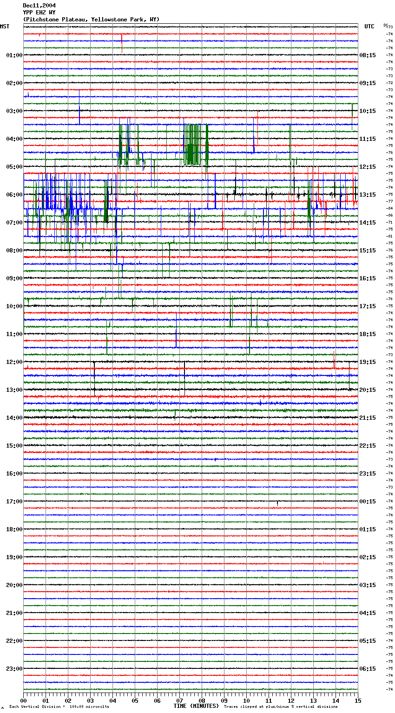Select the 13:00 MST time label
This screenshot has width=395, height=713.
pyautogui.click(x=14, y=390)
